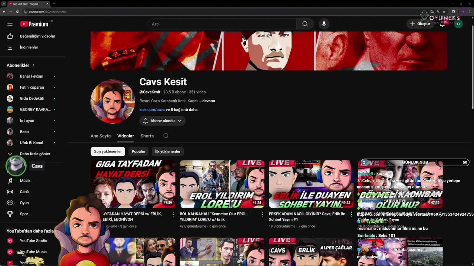
Task: Open BOL KAHKAHALI Kısmetse Olur video title
Action: coord(213,216)
